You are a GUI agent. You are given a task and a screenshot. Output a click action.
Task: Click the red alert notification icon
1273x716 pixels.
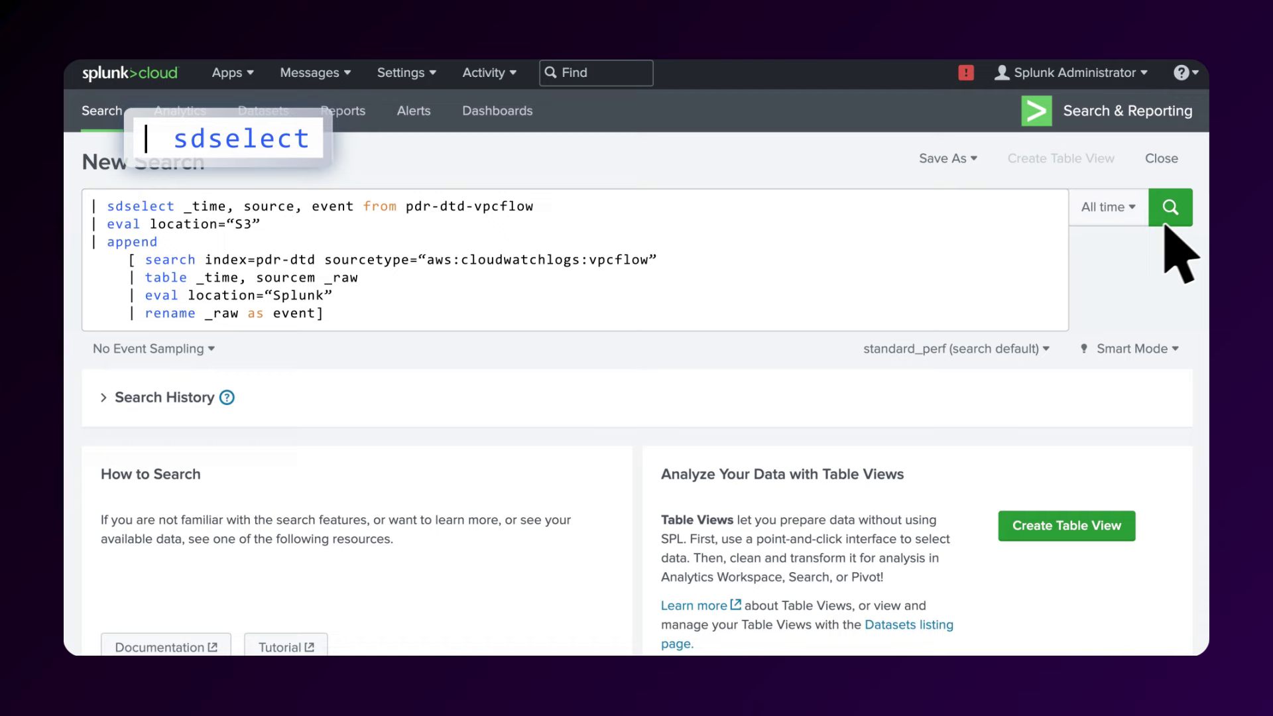click(966, 73)
